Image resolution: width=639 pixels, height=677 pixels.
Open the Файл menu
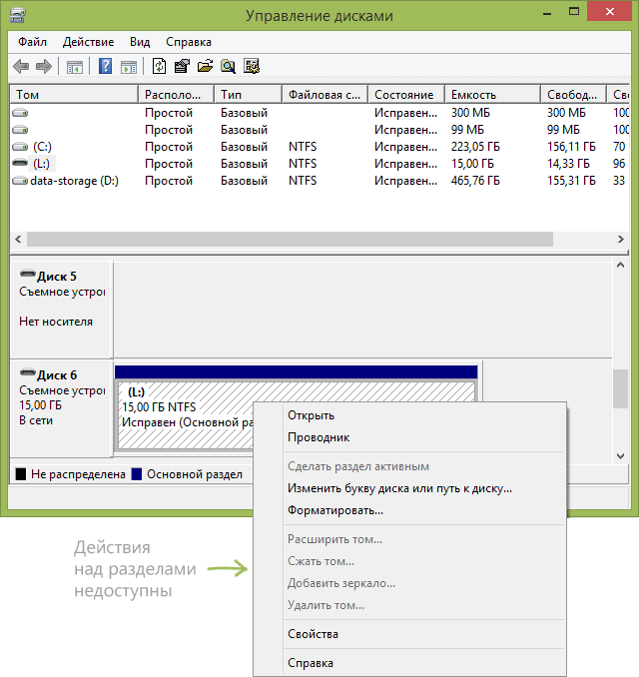pos(32,42)
